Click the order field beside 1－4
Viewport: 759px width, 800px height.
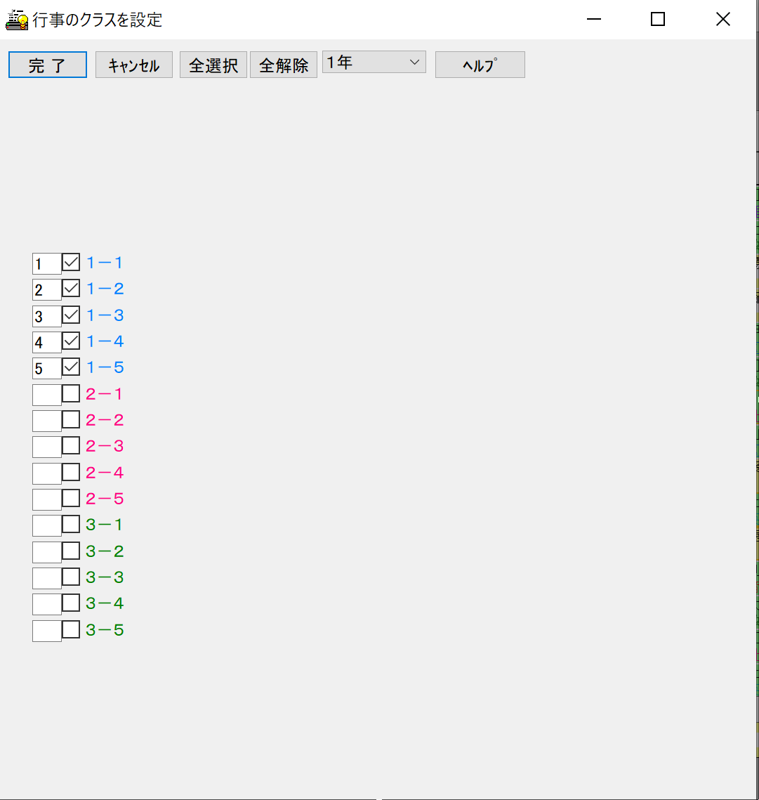pos(47,342)
